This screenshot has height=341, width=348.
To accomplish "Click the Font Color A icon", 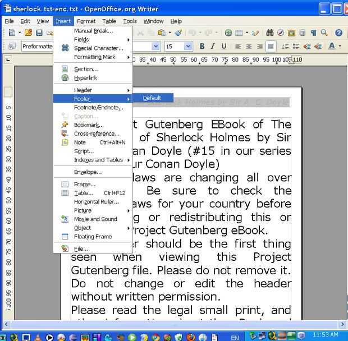I will coord(332,46).
